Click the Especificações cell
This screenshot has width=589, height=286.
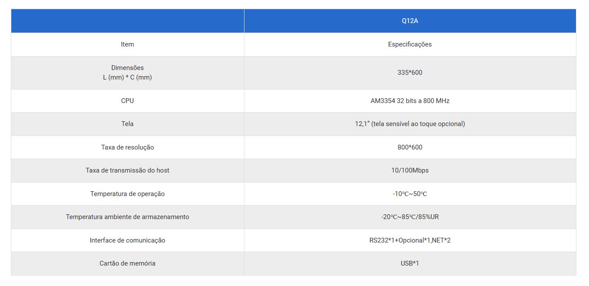tap(410, 44)
